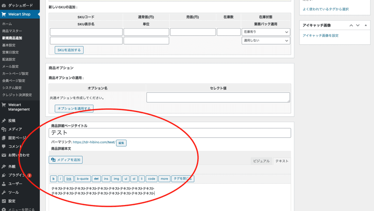This screenshot has width=374, height=211.
Task: Click the link quicktag button
Action: (69, 179)
